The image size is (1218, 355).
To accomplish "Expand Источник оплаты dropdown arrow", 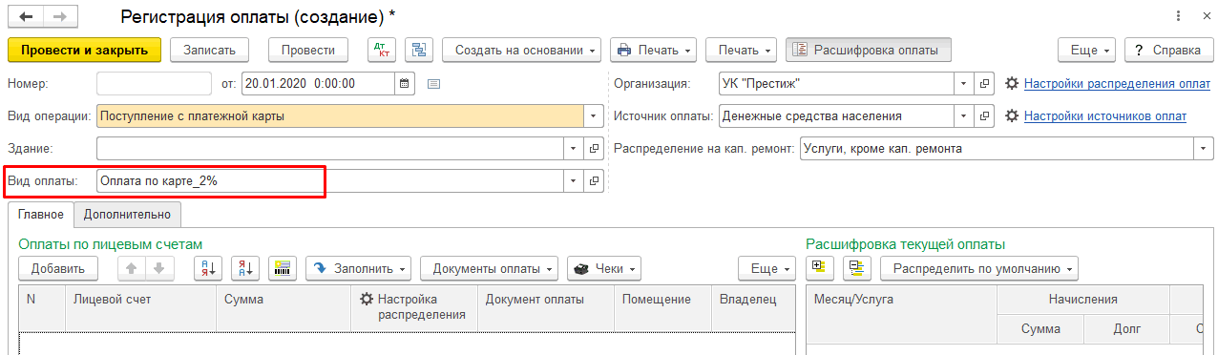I will point(965,116).
